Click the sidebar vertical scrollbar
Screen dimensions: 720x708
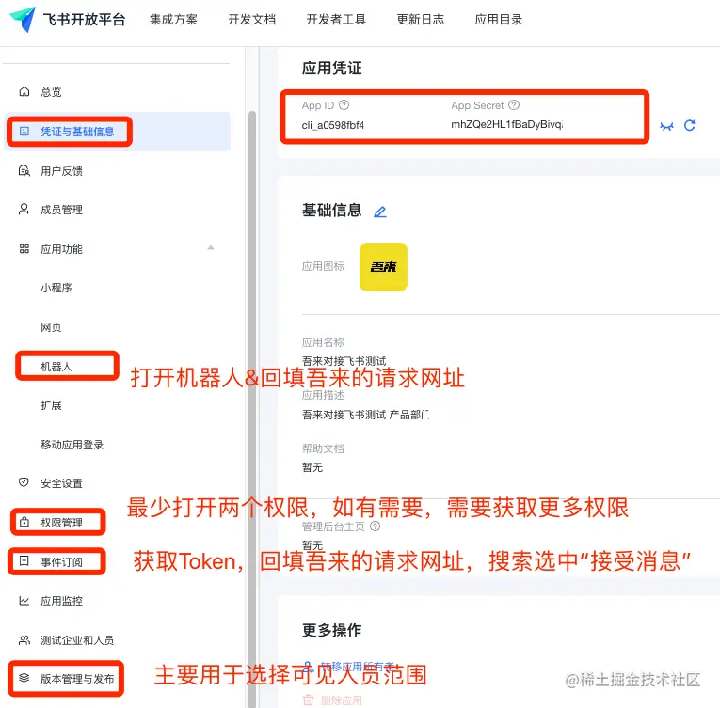tap(252, 408)
